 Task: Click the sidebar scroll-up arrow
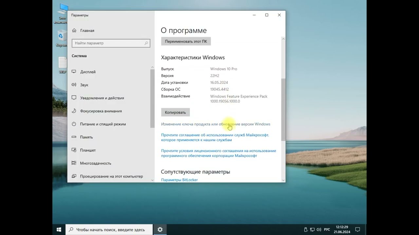coord(152,68)
